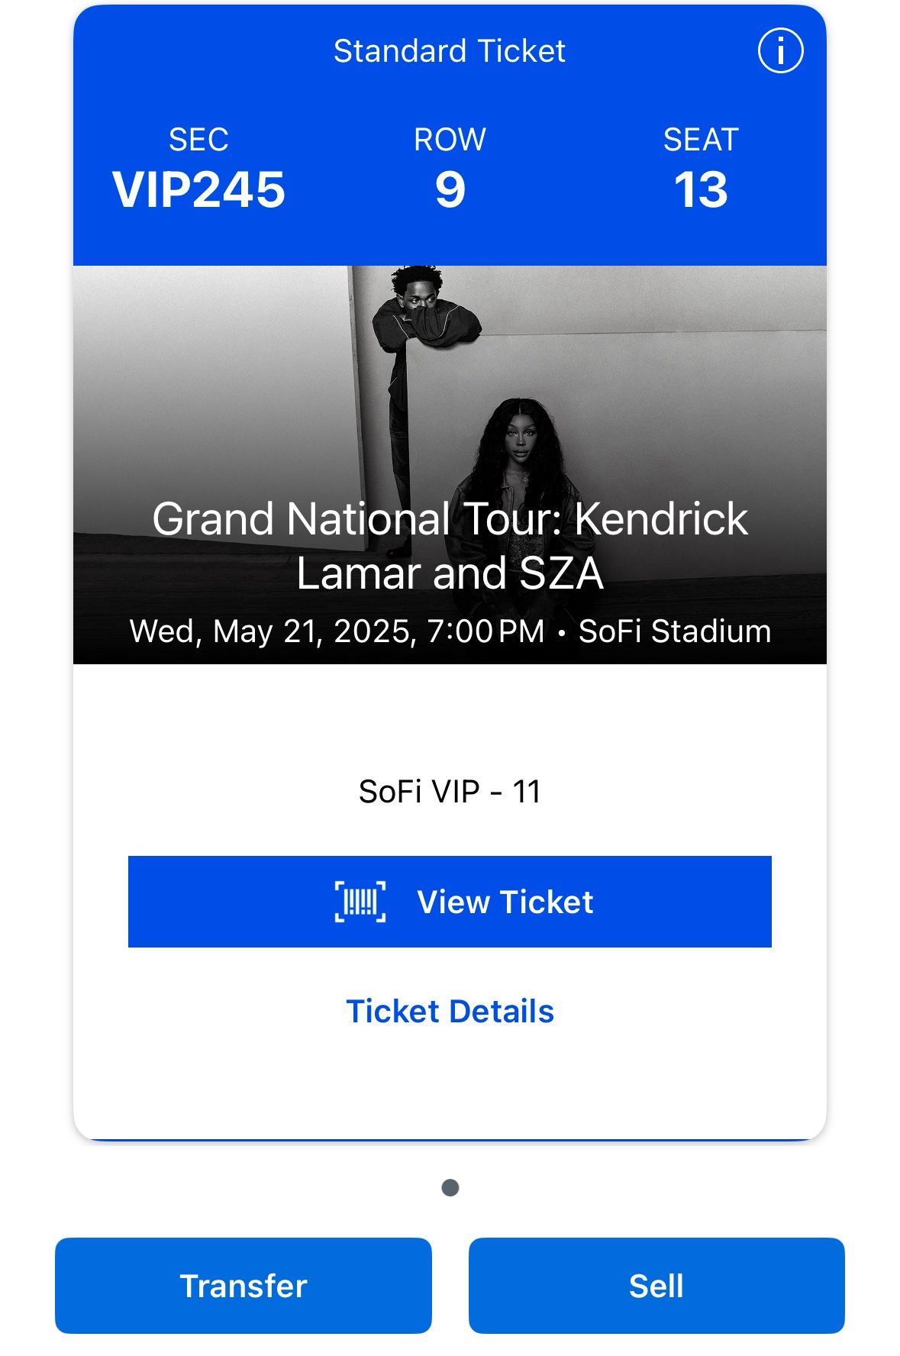Click the Grand National Tour event title

(450, 546)
